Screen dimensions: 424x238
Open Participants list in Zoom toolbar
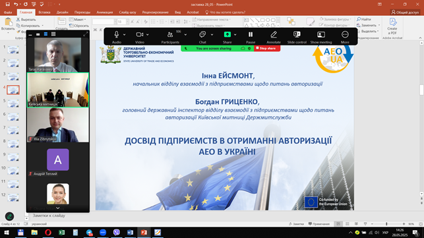170,35
